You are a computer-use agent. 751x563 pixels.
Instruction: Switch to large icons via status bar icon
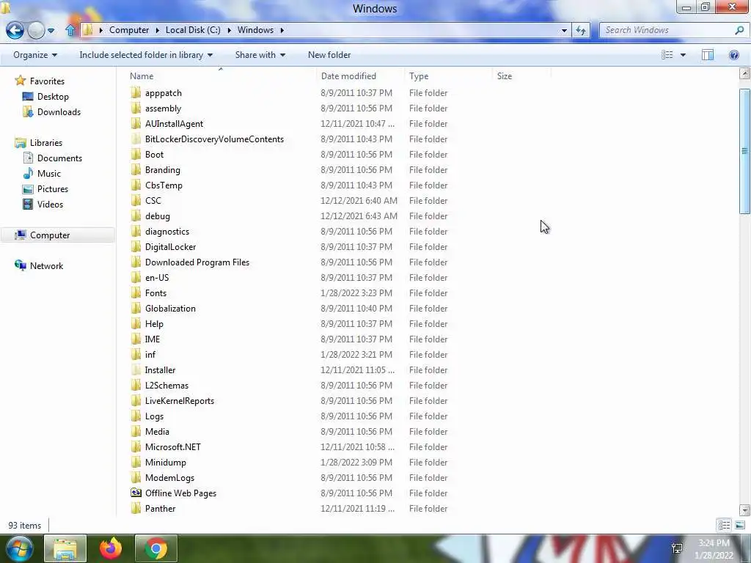coord(739,525)
